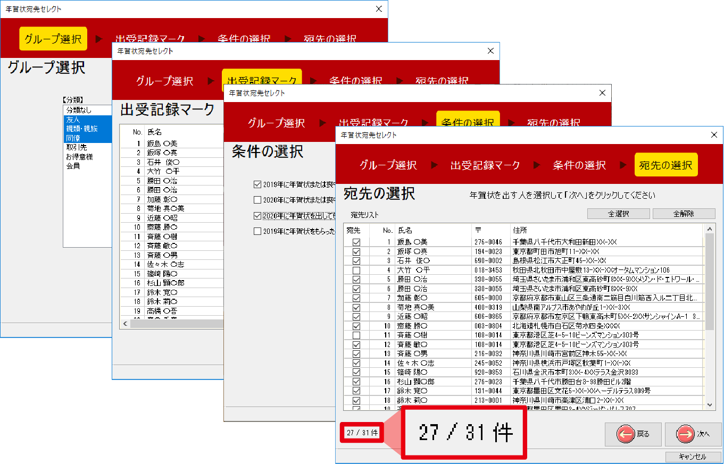Click the 全選択 button to select all recipients
The width and height of the screenshot is (724, 464).
coord(618,213)
